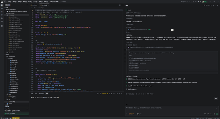Click the plus attach button below chat input

(x=127, y=114)
